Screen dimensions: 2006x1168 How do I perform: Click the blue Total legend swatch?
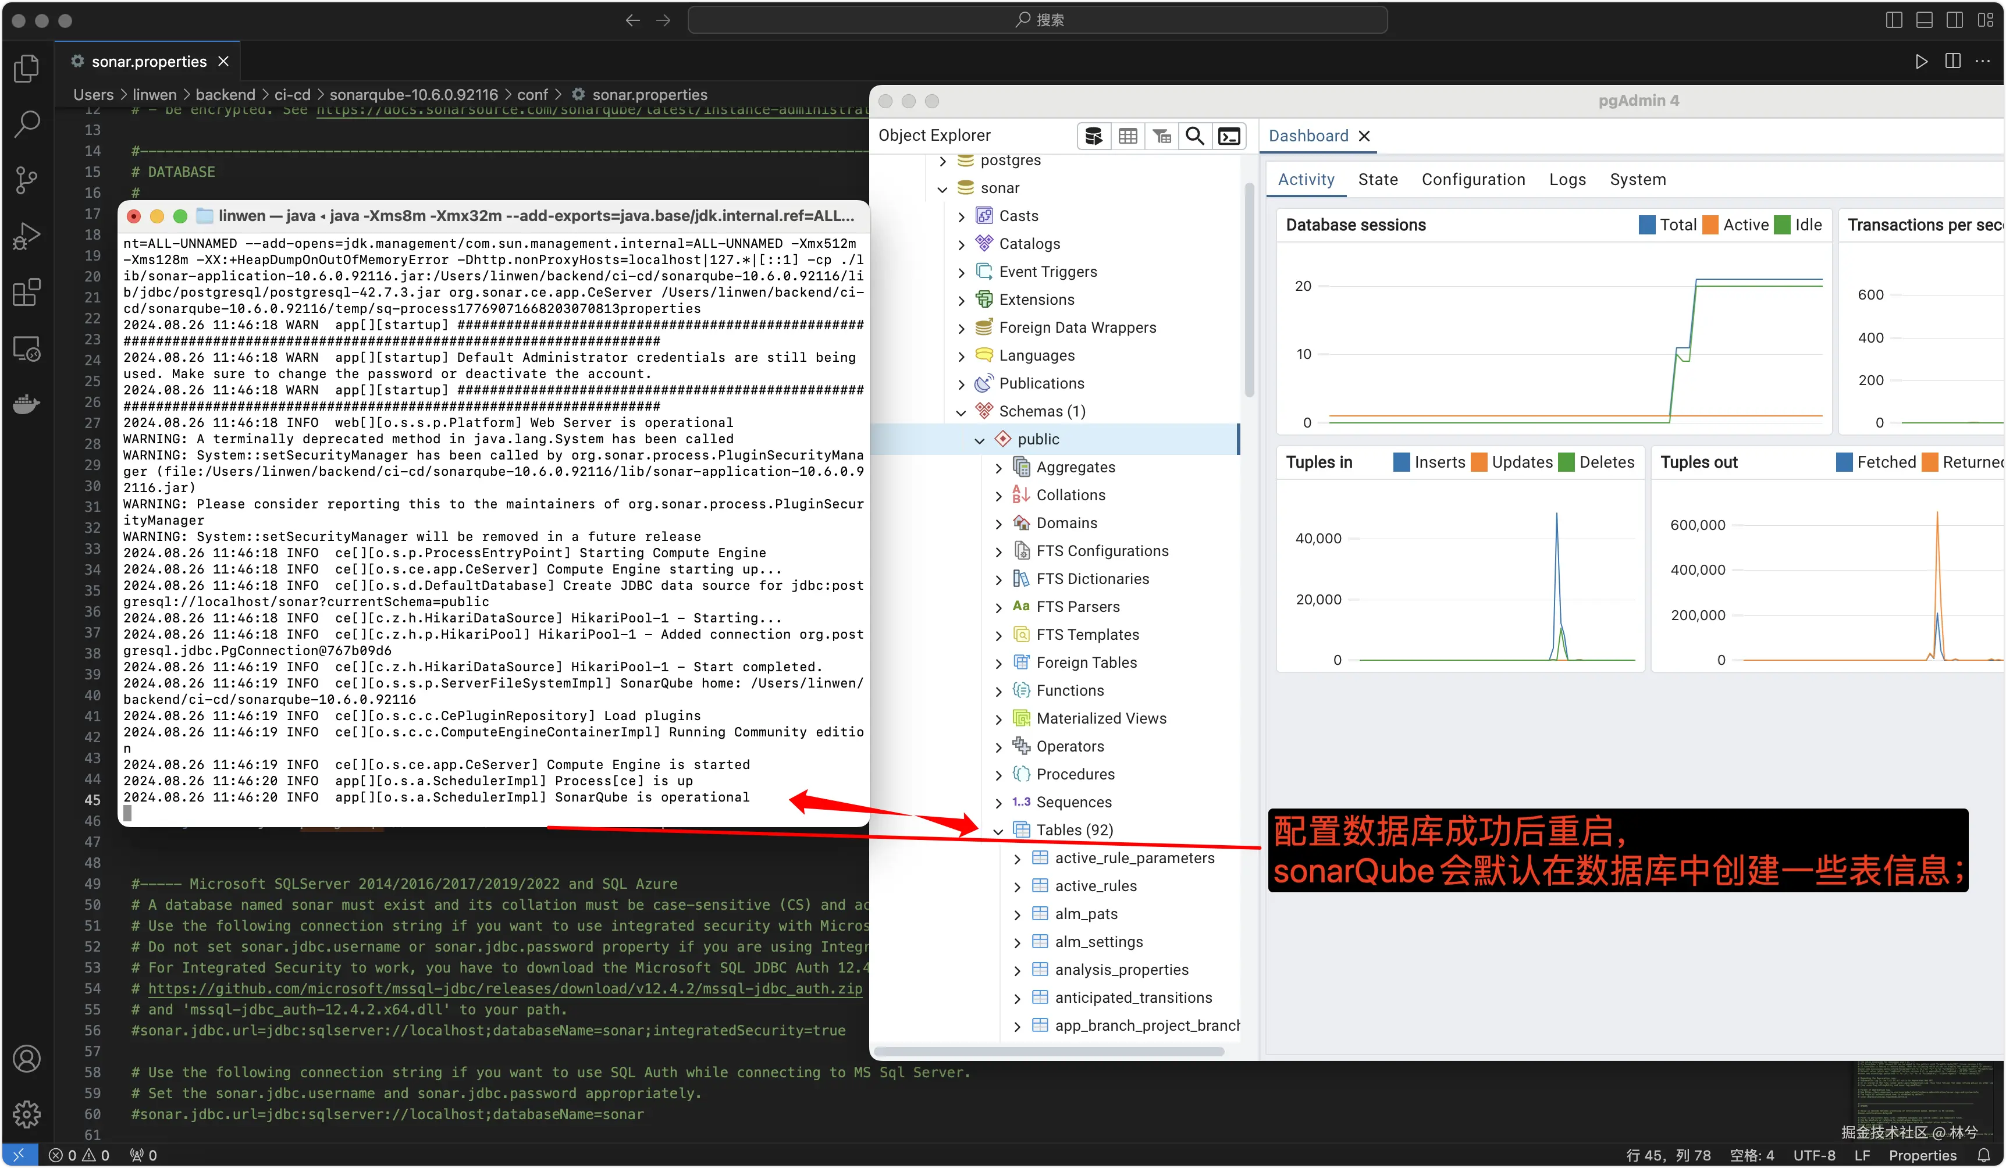click(1647, 225)
